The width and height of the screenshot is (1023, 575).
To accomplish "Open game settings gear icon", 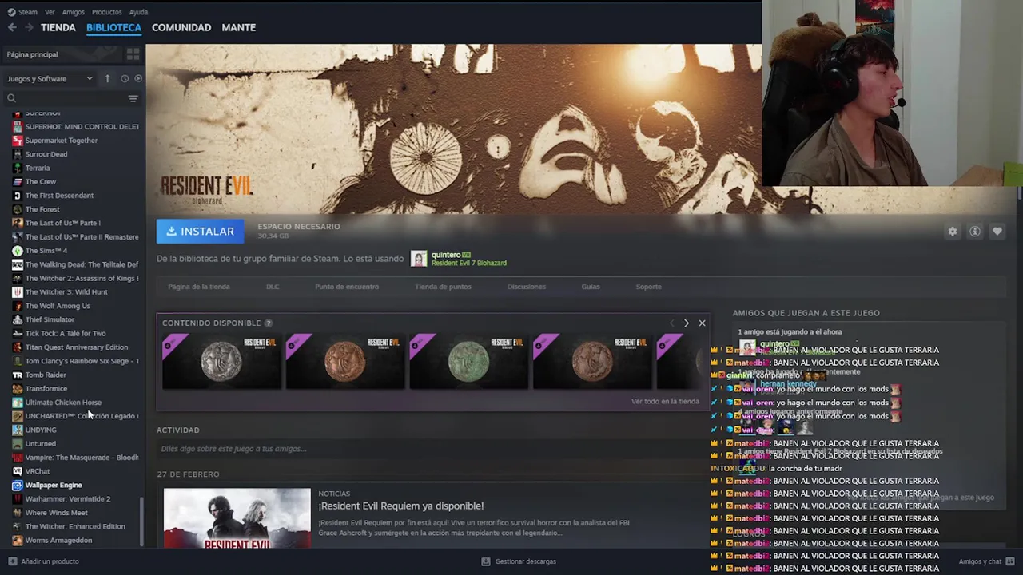I will click(x=952, y=232).
